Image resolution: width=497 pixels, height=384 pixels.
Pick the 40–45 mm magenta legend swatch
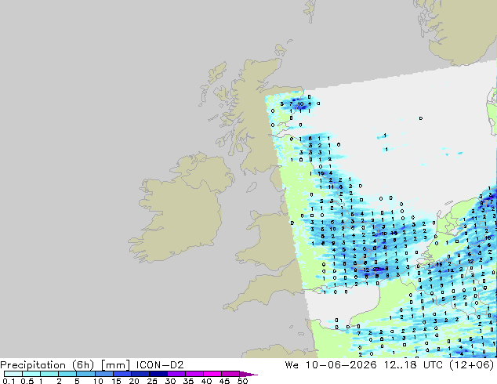[x=212, y=374]
